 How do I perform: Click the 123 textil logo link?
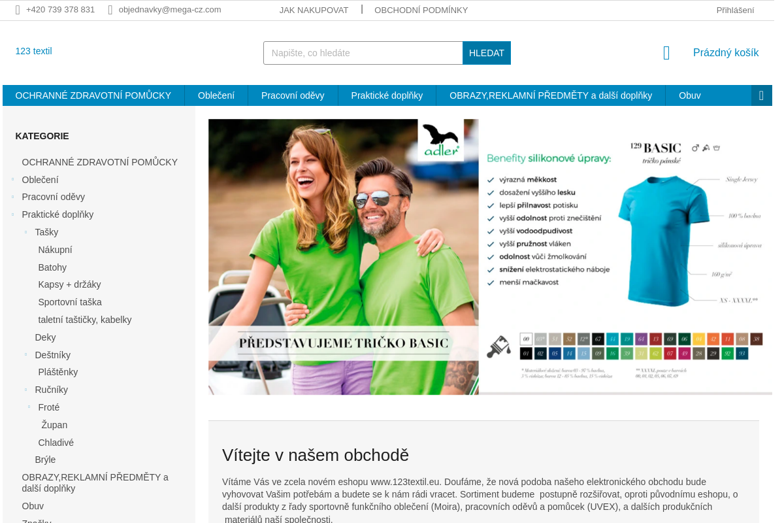[33, 50]
